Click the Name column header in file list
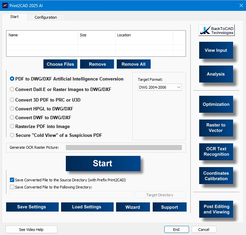This screenshot has height=235, width=246. coord(13,35)
